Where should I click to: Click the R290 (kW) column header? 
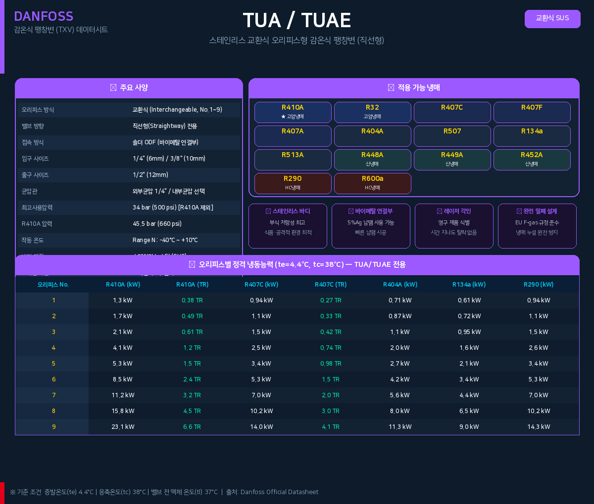pos(539,285)
